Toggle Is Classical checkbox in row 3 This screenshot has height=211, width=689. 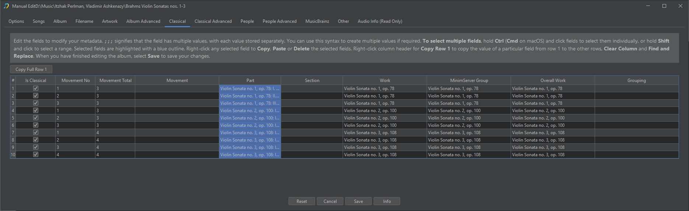[36, 103]
